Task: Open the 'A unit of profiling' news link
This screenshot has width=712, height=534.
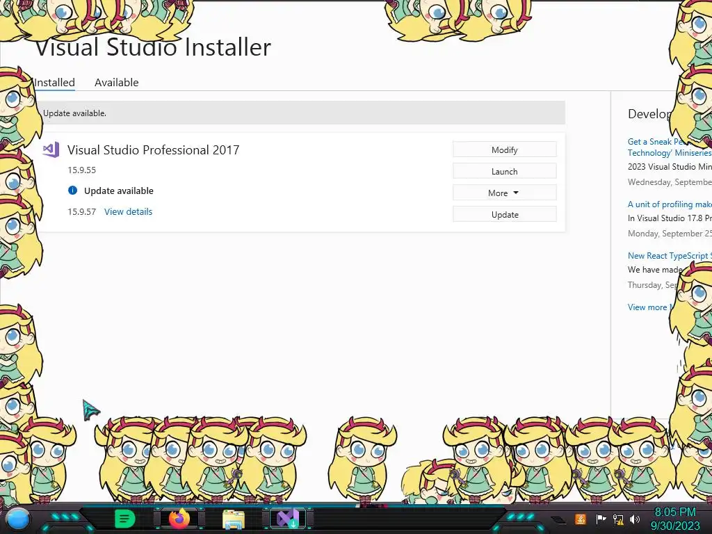Action: pyautogui.click(x=670, y=204)
